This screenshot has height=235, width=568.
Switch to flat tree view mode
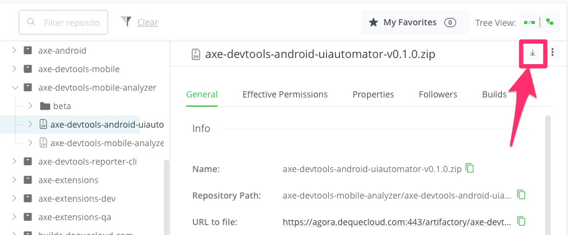[x=529, y=22]
